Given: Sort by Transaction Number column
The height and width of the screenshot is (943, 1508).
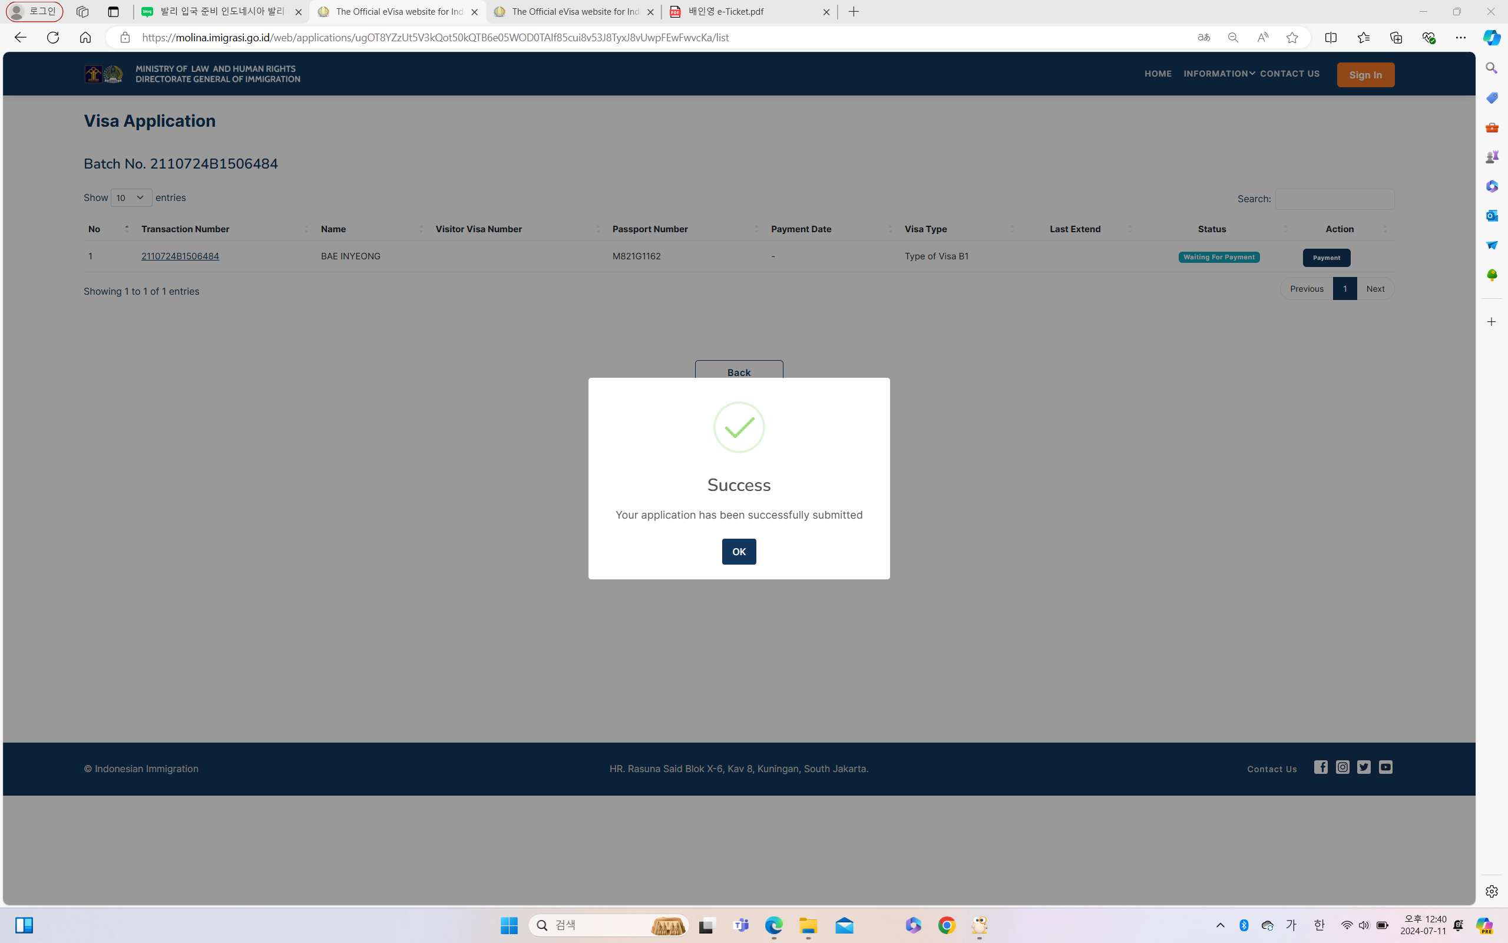Looking at the screenshot, I should point(224,229).
